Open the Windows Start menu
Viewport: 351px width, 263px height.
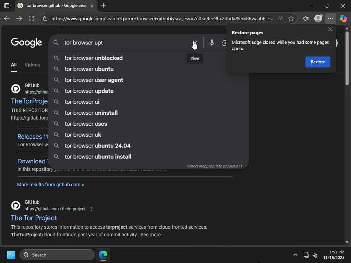[x=11, y=255]
